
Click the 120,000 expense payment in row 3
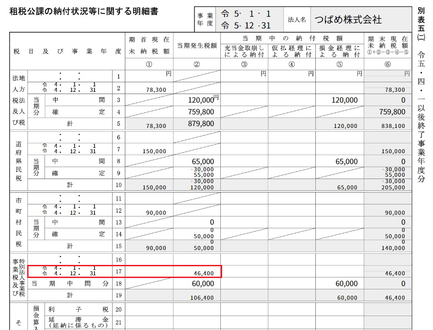345,100
